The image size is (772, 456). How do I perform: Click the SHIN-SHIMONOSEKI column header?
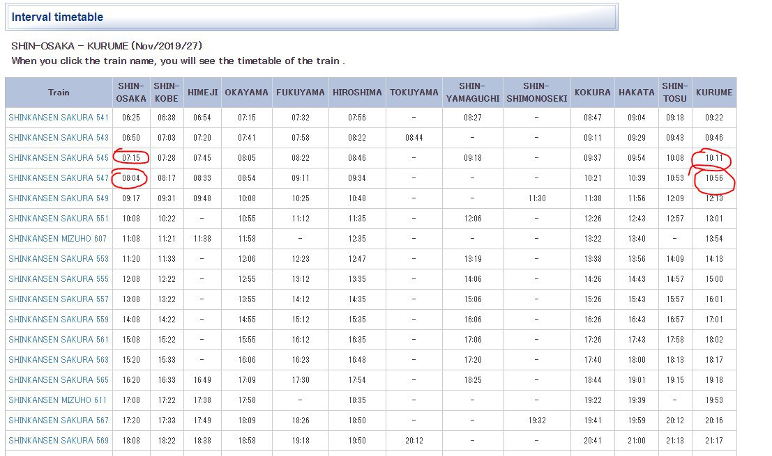coord(537,93)
